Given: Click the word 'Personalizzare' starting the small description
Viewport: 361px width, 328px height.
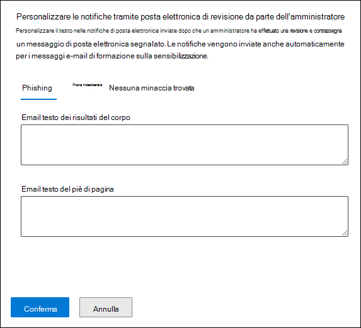Looking at the screenshot, I should click(x=35, y=31).
